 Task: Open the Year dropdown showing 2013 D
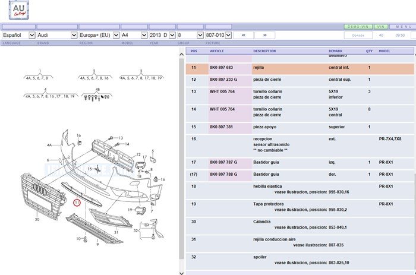[162, 35]
